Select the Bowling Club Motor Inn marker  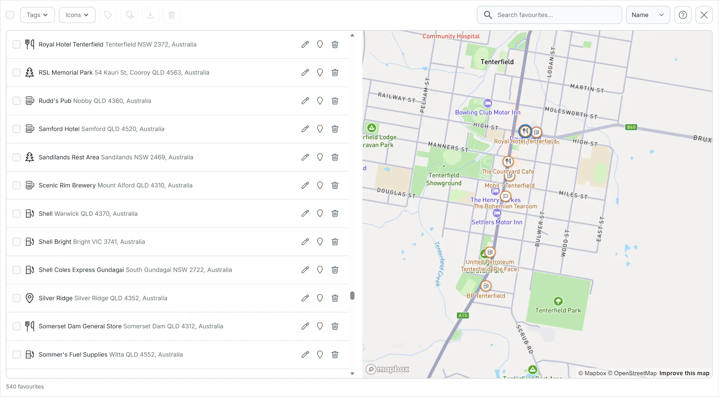point(487,103)
